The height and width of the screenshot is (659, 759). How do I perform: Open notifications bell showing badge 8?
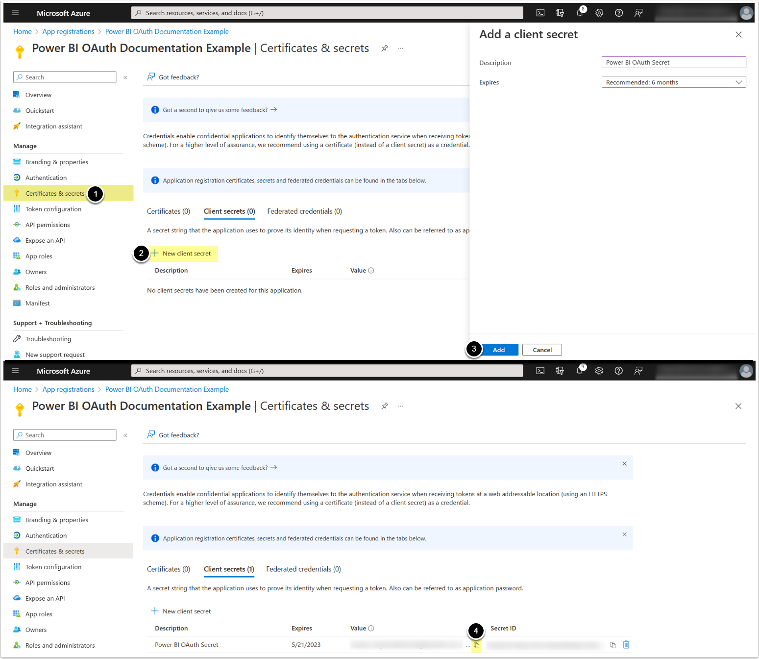tap(580, 12)
